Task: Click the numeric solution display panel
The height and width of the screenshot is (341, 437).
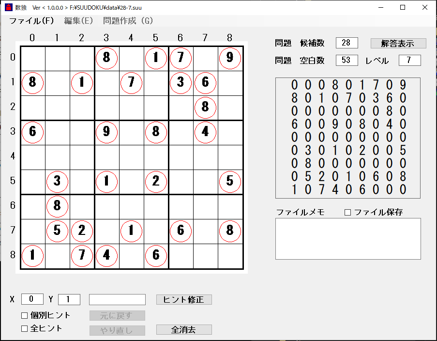Action: pos(348,137)
